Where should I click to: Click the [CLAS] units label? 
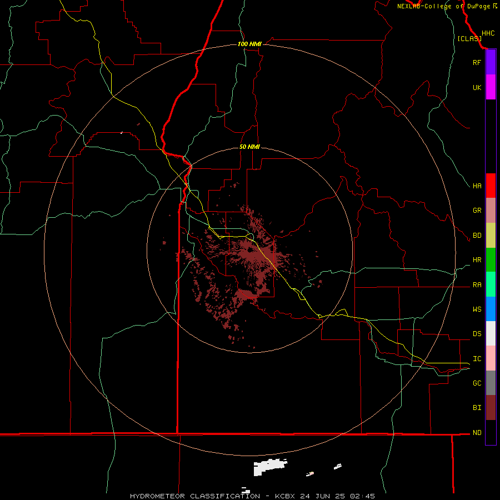click(x=469, y=38)
